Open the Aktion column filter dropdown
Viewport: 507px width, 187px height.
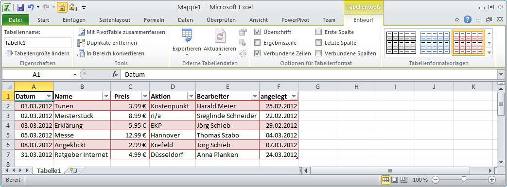click(191, 96)
